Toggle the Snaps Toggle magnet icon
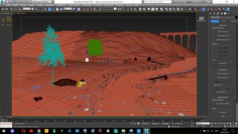Screen dimensions: 238x134 pyautogui.click(x=83, y=9)
